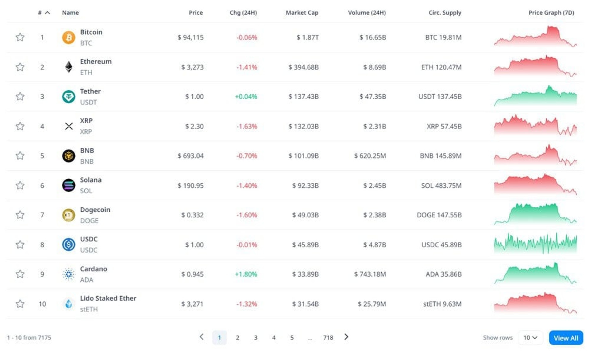Click the XRP cross logo
This screenshot has height=357, width=589.
(69, 126)
